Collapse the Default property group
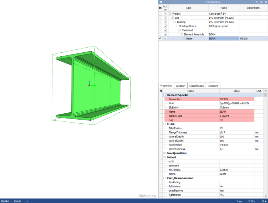268x203 pixels. tap(164, 157)
